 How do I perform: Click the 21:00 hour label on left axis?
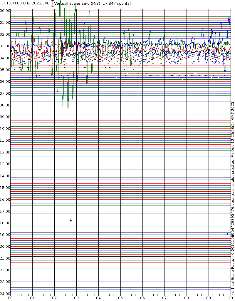pos(5,258)
